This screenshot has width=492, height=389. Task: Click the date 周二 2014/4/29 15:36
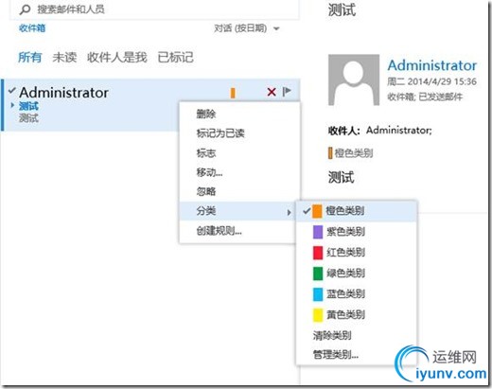coord(431,81)
